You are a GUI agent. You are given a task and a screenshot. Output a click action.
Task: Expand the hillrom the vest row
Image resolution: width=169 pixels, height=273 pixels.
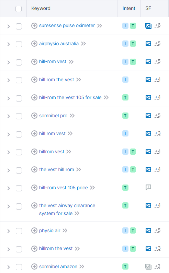[x=8, y=249]
